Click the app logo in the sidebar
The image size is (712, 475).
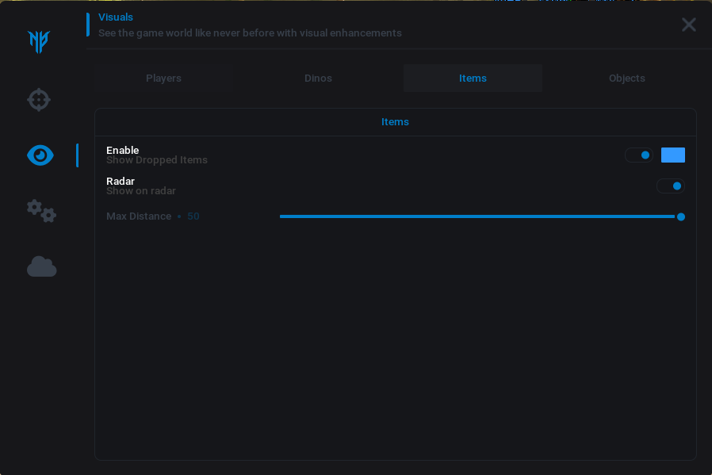pos(39,41)
